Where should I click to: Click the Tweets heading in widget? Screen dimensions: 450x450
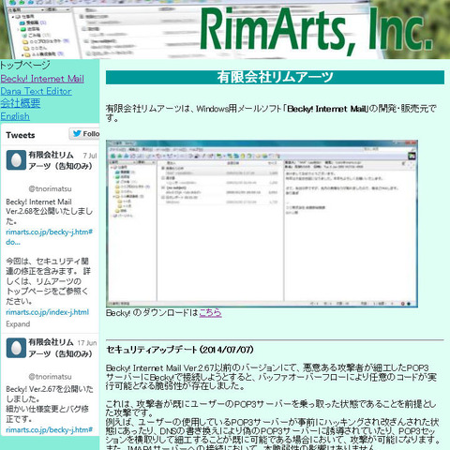pyautogui.click(x=21, y=135)
